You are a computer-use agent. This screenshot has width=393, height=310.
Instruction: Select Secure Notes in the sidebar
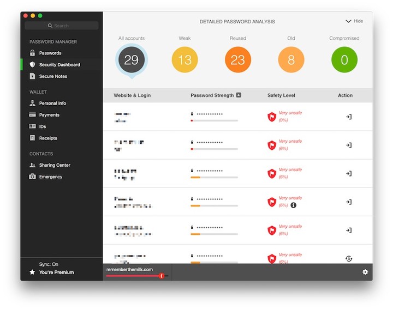pyautogui.click(x=53, y=76)
